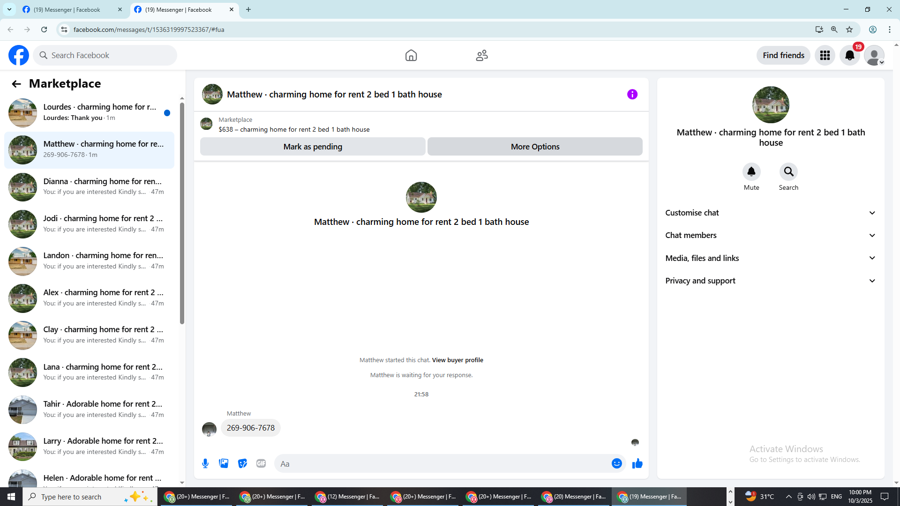The width and height of the screenshot is (900, 506).
Task: Click the address bar URL
Action: (x=149, y=30)
